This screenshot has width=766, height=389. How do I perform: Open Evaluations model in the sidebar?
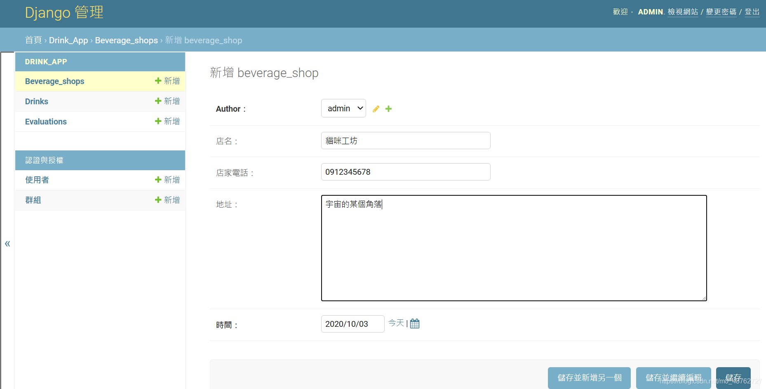46,122
